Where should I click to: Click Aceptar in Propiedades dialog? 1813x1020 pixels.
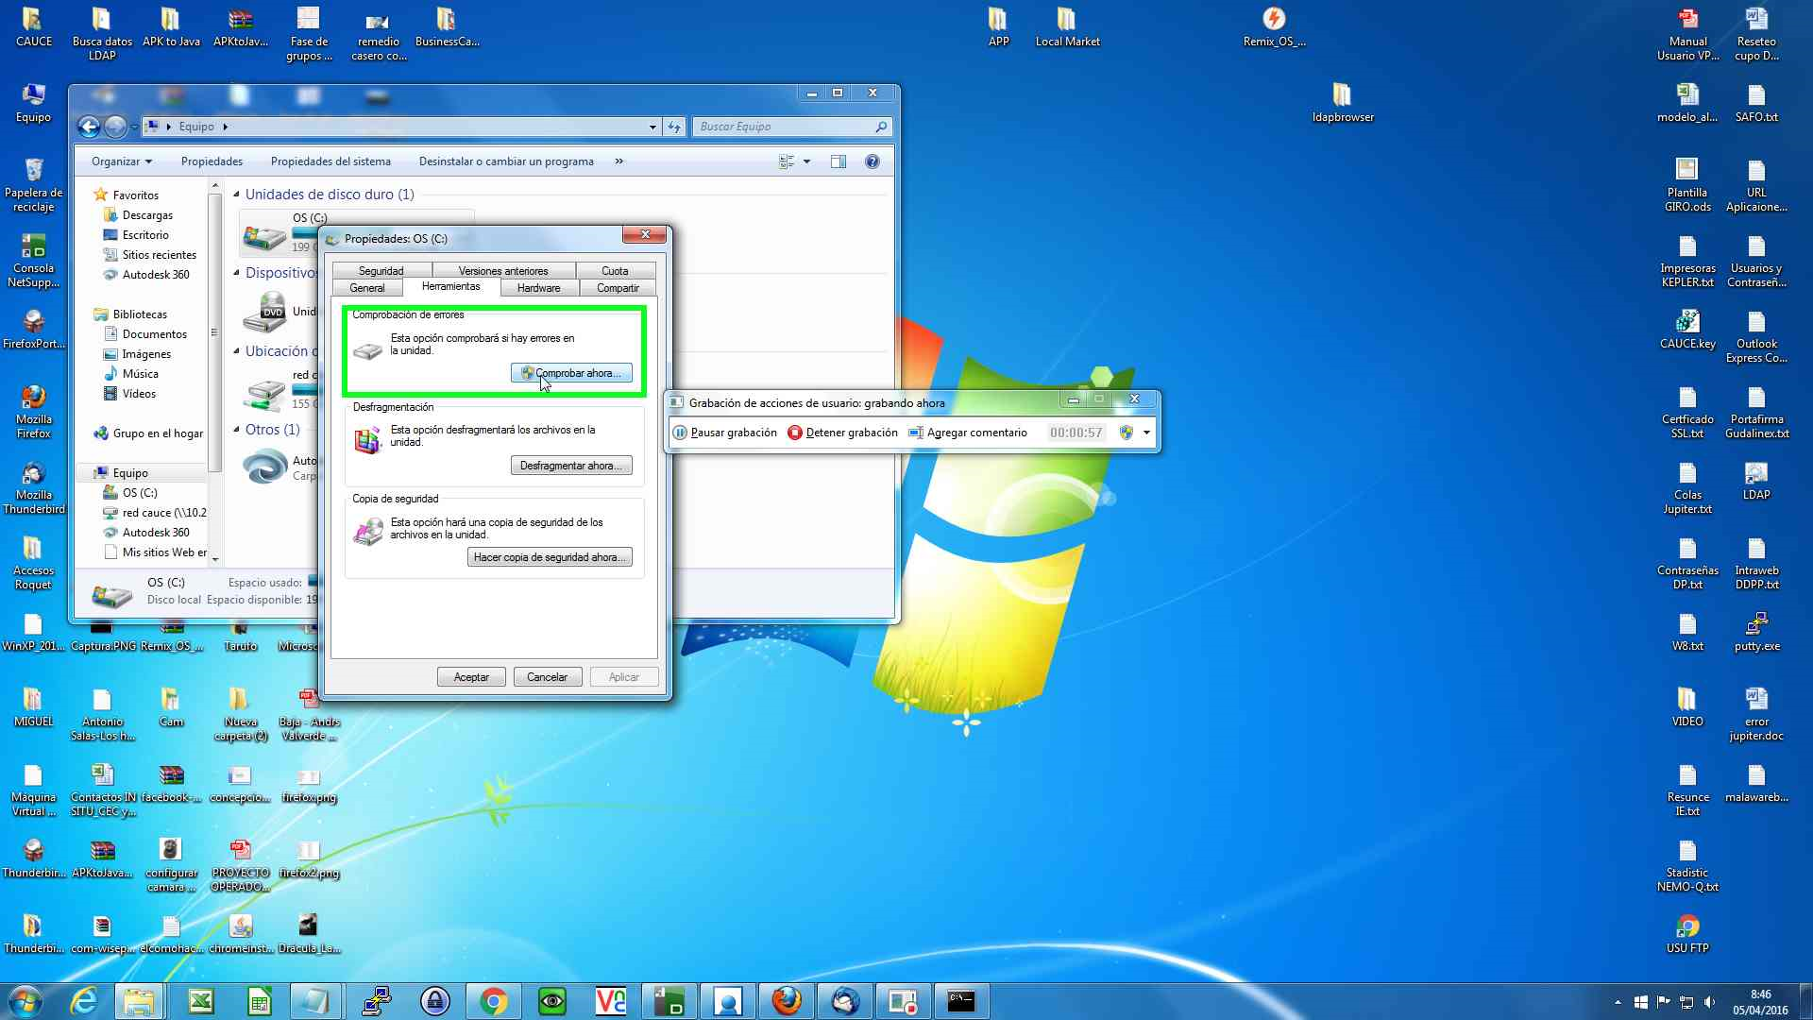click(471, 677)
